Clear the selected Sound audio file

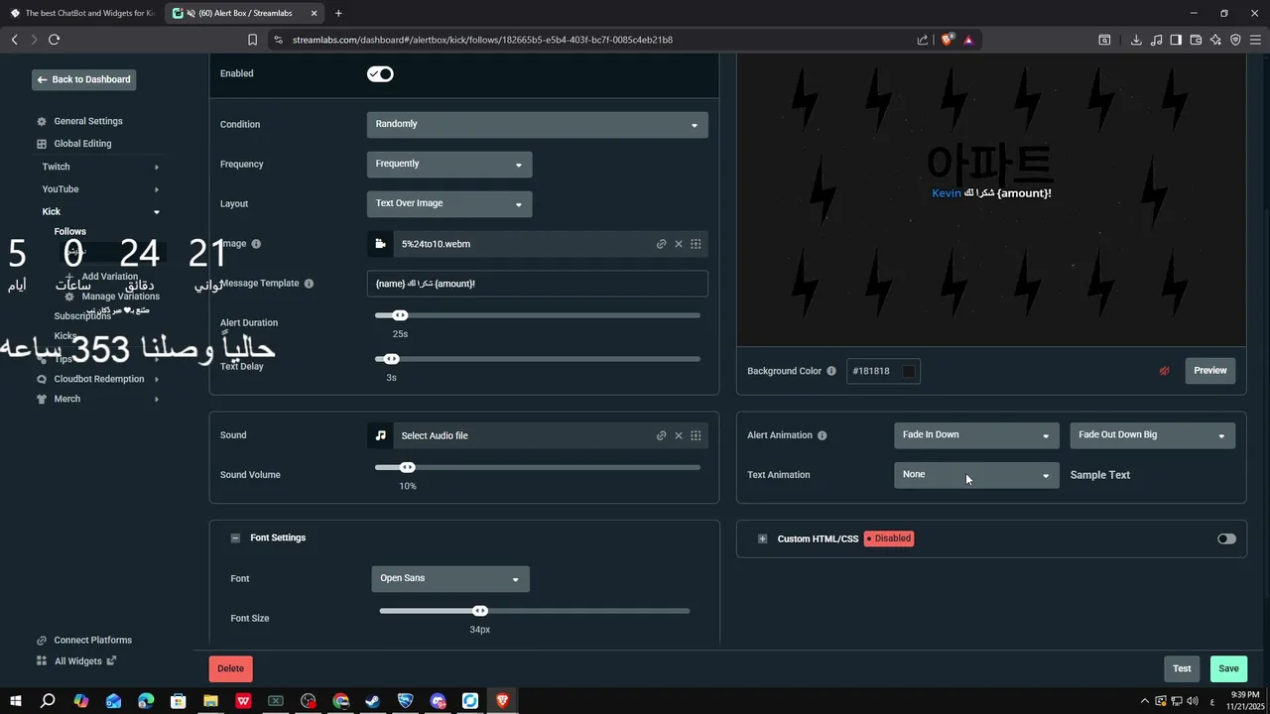[x=679, y=435]
